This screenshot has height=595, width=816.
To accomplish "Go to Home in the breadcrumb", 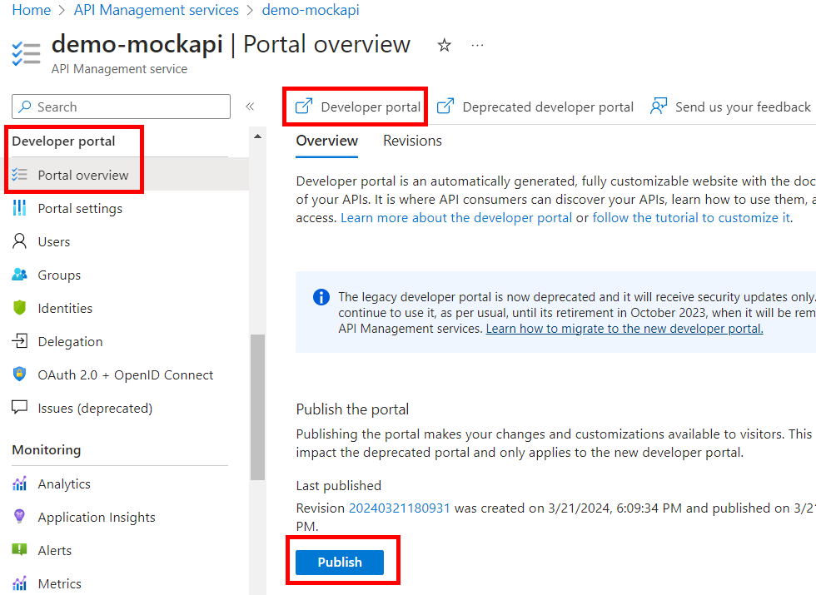I will (x=32, y=10).
